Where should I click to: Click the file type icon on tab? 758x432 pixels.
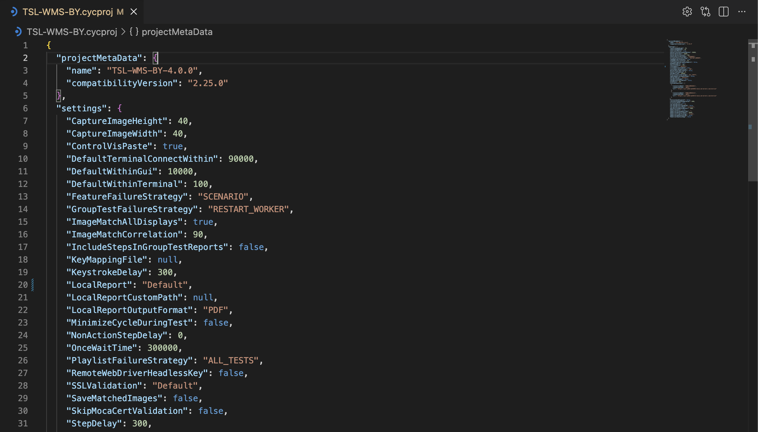(14, 12)
